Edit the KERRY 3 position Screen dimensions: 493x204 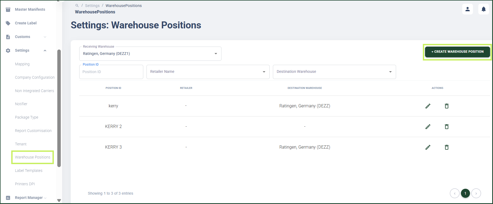(428, 147)
